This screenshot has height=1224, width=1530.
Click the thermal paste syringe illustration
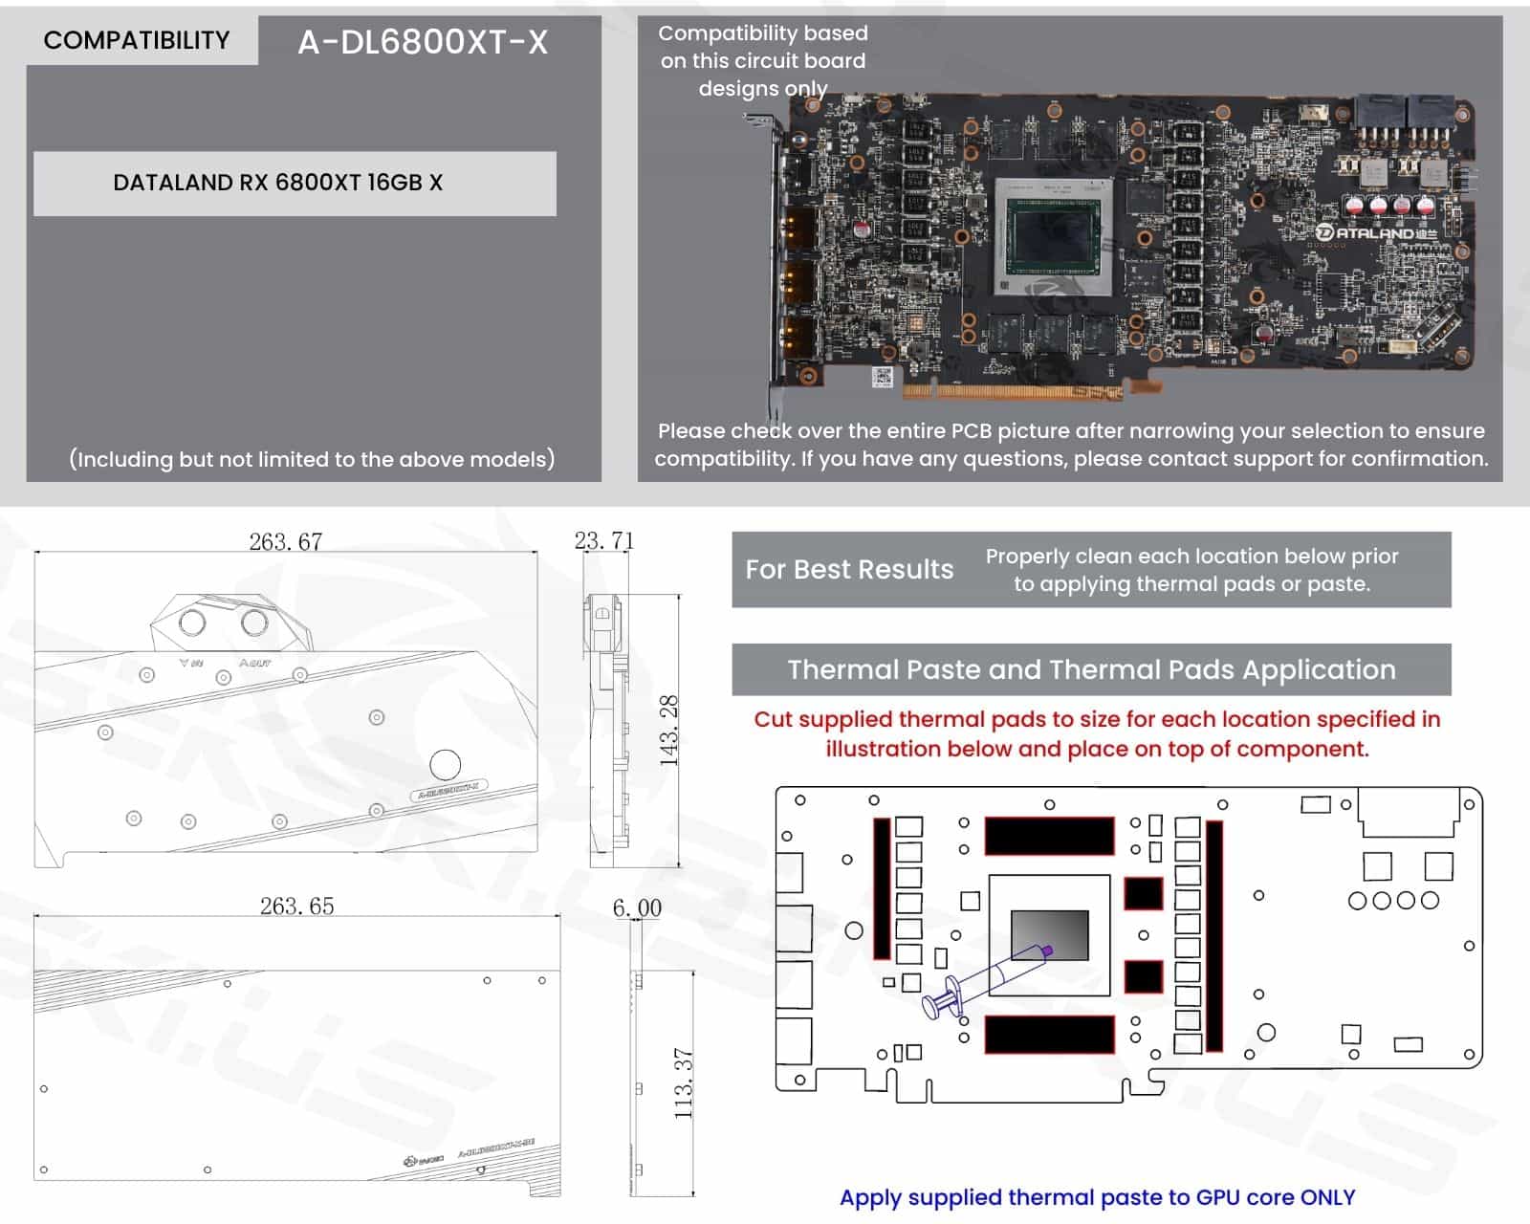point(985,978)
